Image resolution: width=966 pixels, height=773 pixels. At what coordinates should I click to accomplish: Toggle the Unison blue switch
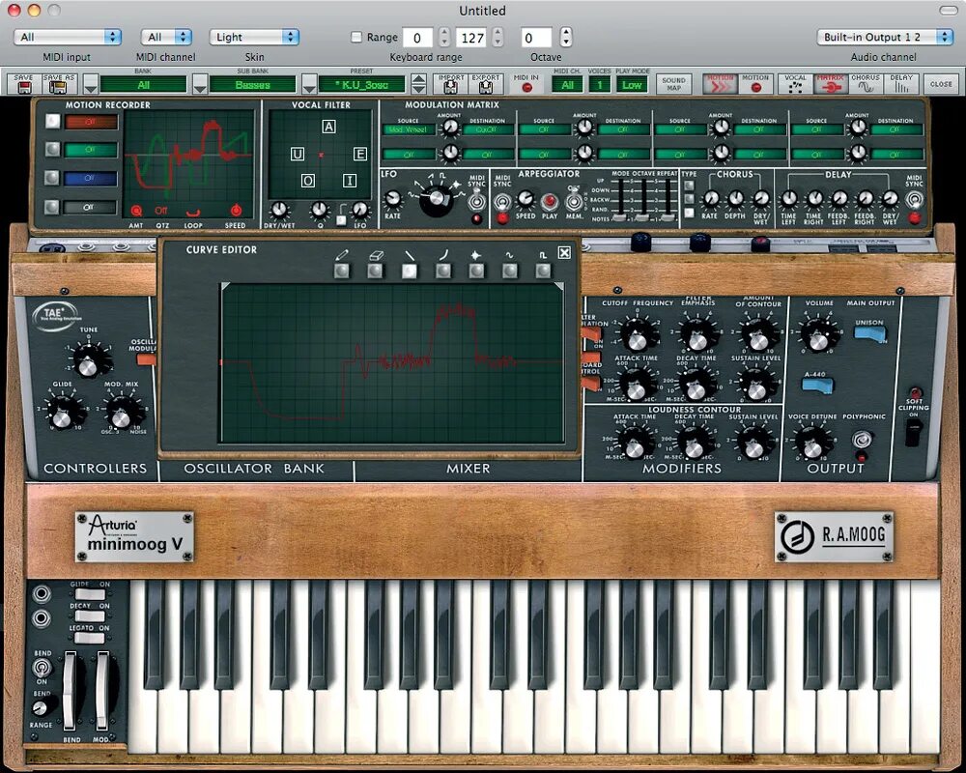(x=869, y=333)
